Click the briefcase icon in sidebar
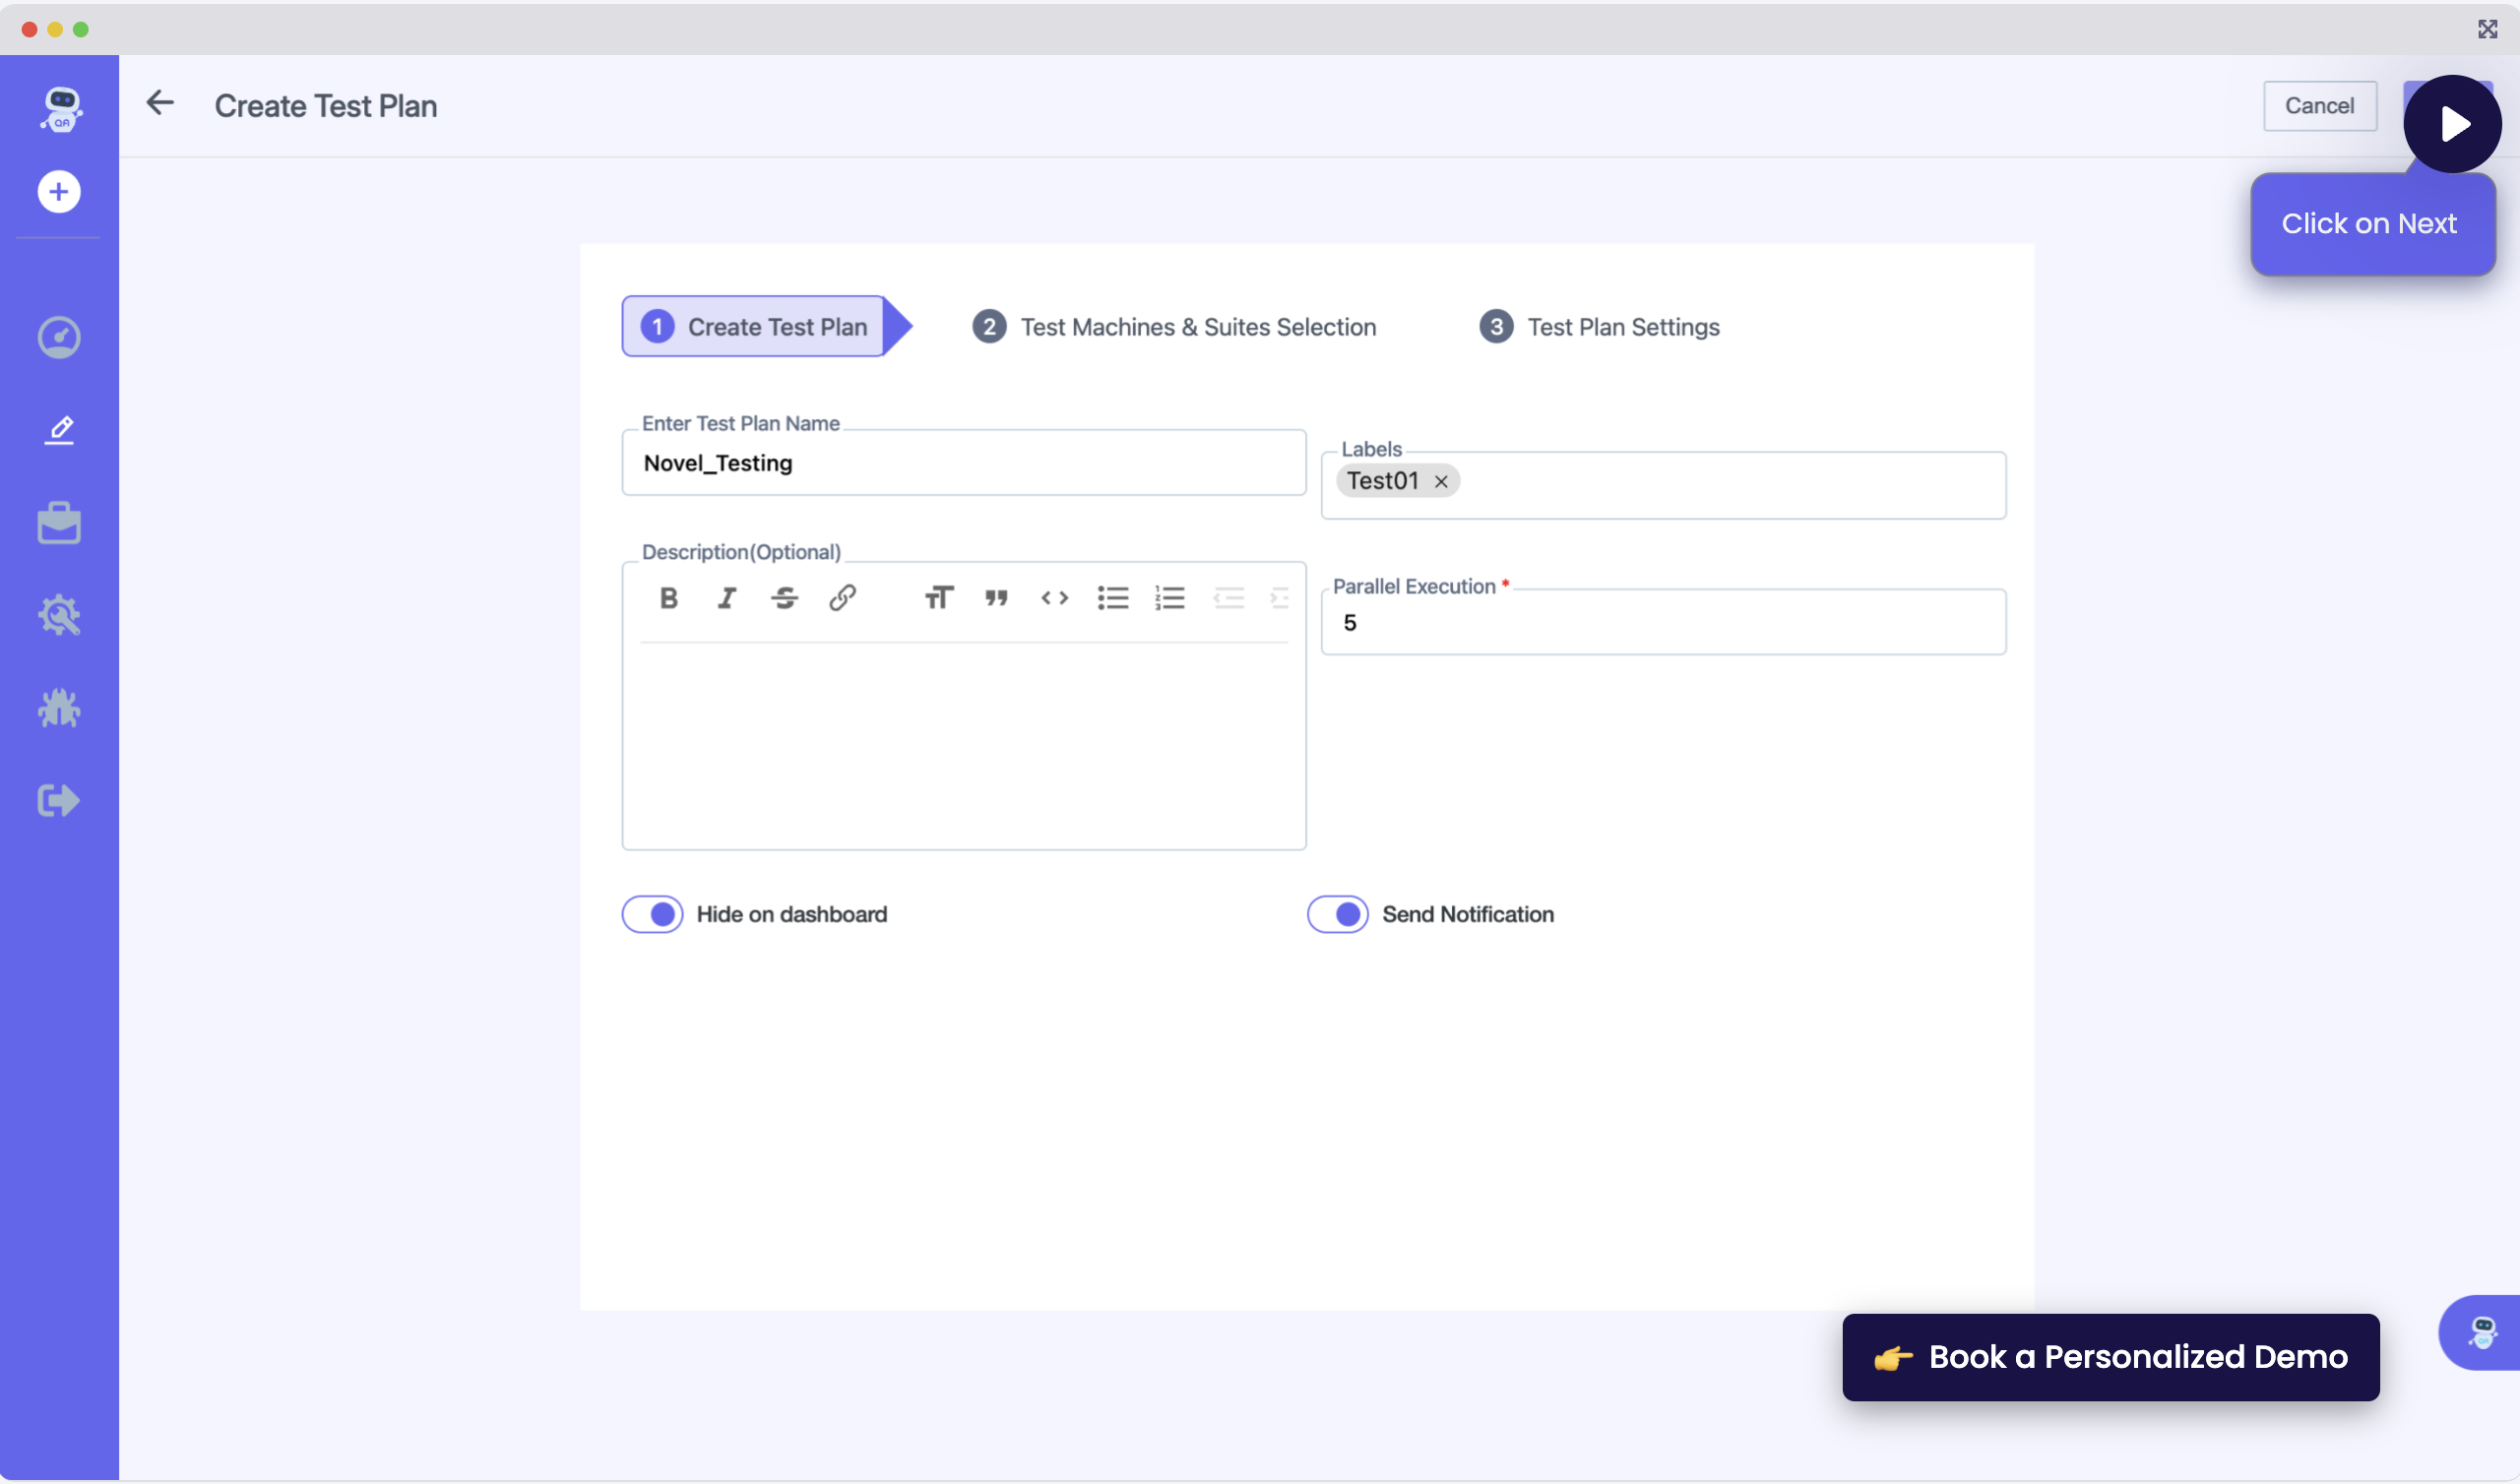Image resolution: width=2520 pixels, height=1484 pixels. tap(59, 523)
